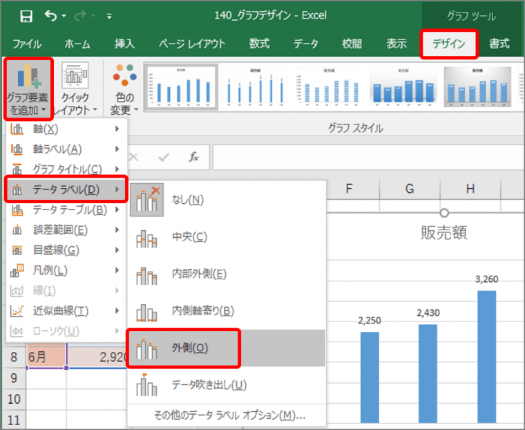Select column F header
525x430 pixels.
point(350,189)
